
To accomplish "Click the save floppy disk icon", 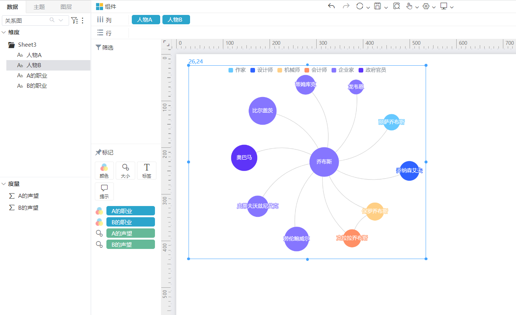I will point(377,6).
